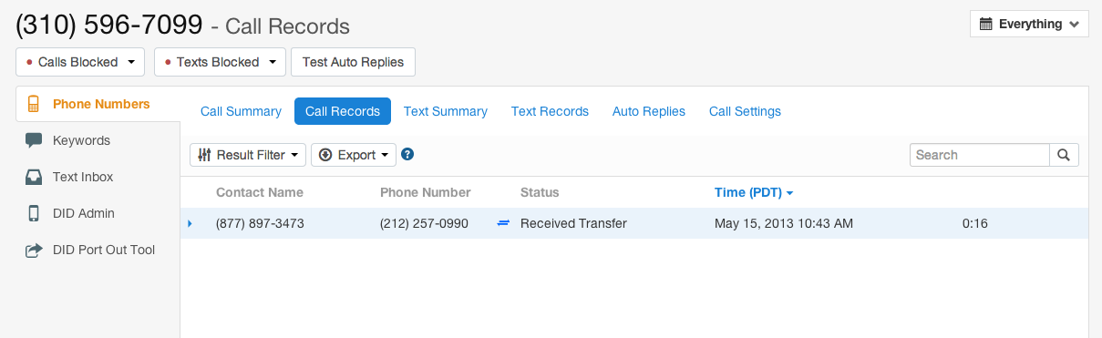Switch to the Text Records tab
This screenshot has height=338, width=1102.
point(550,111)
